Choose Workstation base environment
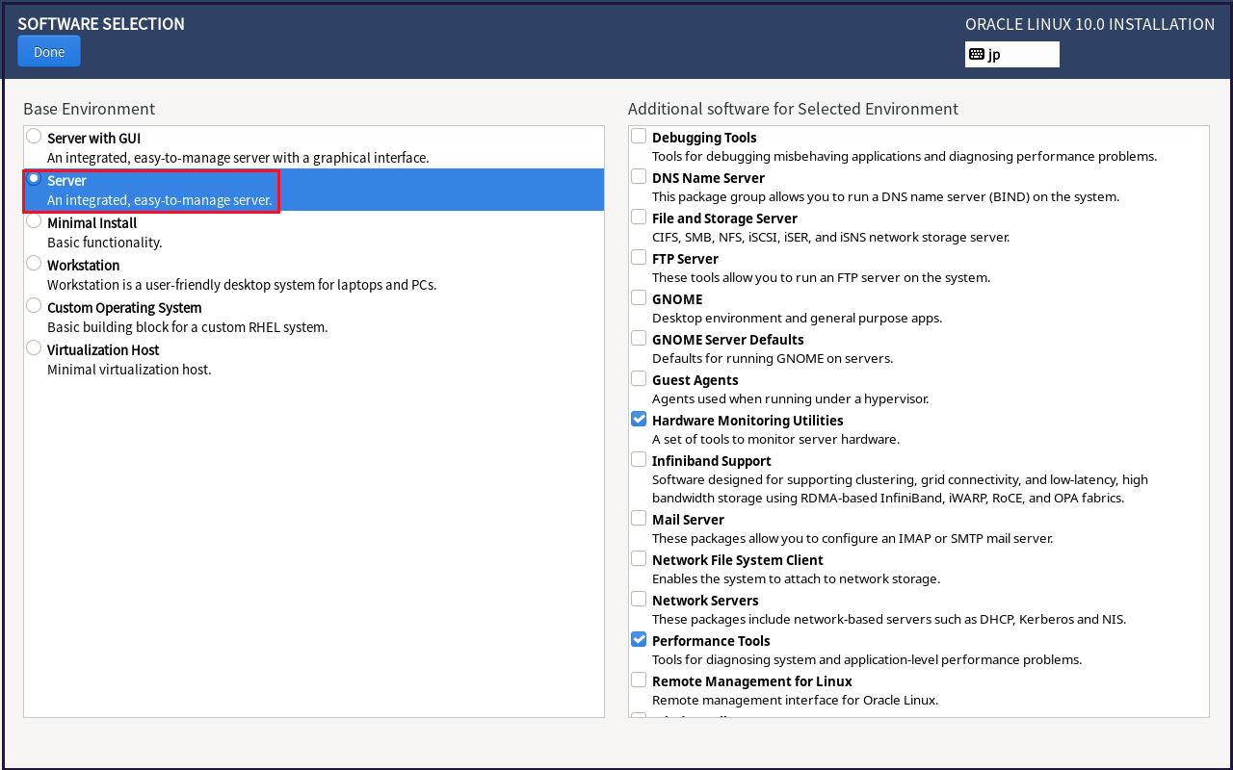Viewport: 1233px width, 770px height. 35,263
